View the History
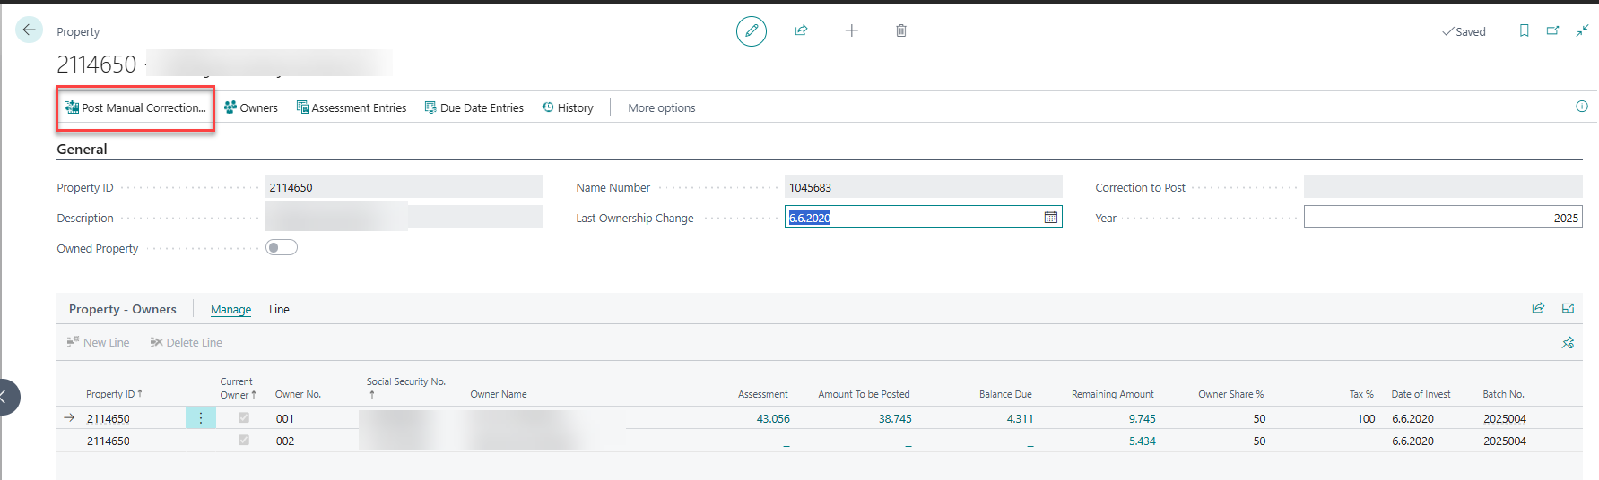This screenshot has height=480, width=1599. coord(568,107)
